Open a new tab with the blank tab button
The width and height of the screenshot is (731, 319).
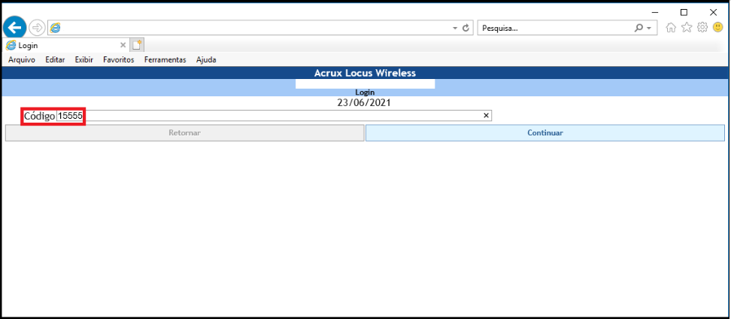click(137, 45)
